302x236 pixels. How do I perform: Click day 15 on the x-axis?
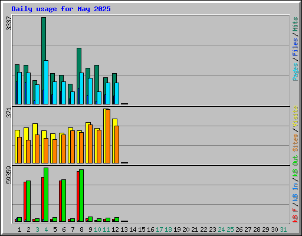pyautogui.click(x=142, y=230)
